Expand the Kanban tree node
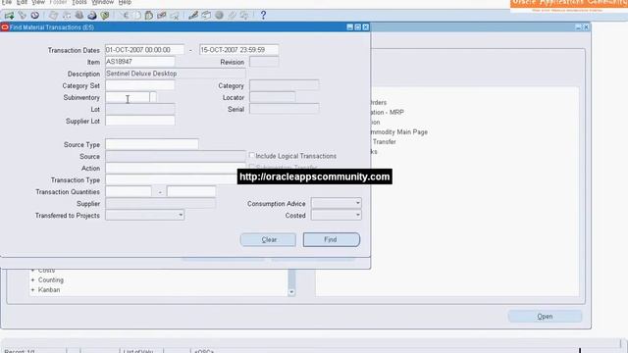This screenshot has width=628, height=353. coord(32,290)
